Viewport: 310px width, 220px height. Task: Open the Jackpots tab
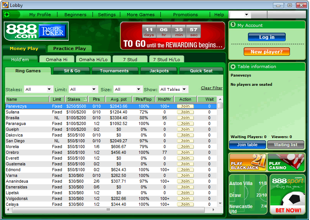coord(159,71)
